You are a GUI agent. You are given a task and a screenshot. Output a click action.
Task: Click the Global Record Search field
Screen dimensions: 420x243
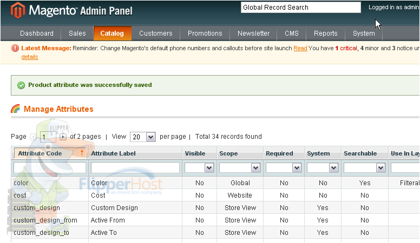[301, 8]
